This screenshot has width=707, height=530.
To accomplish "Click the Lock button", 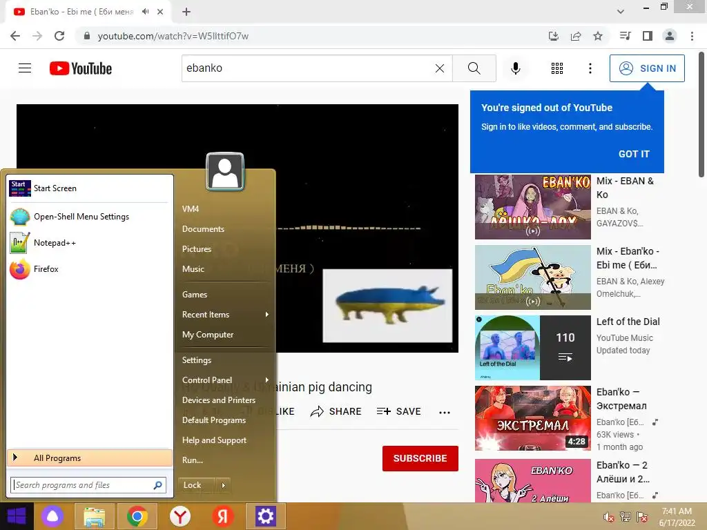I will point(196,485).
